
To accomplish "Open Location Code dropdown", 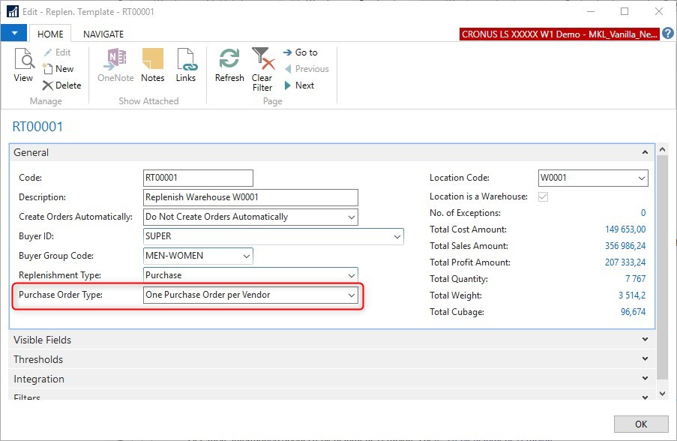I will pos(641,178).
